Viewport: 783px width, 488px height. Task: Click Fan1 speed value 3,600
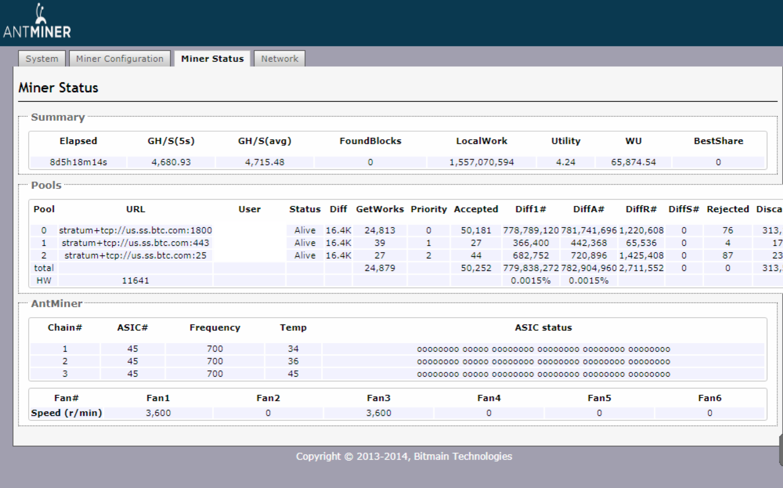(158, 413)
